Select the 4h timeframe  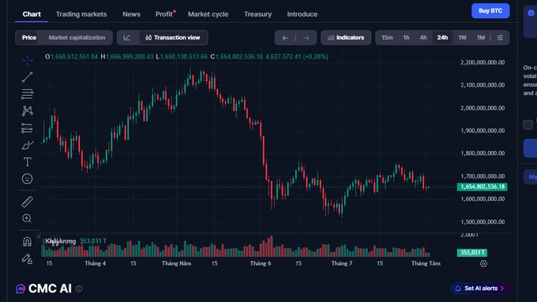coord(423,38)
